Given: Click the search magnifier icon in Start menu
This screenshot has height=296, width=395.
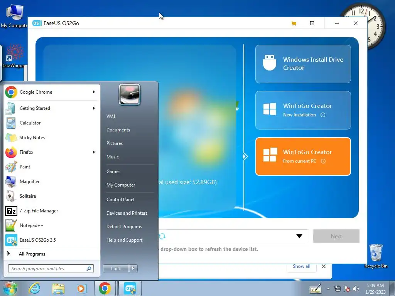Looking at the screenshot, I should point(89,269).
